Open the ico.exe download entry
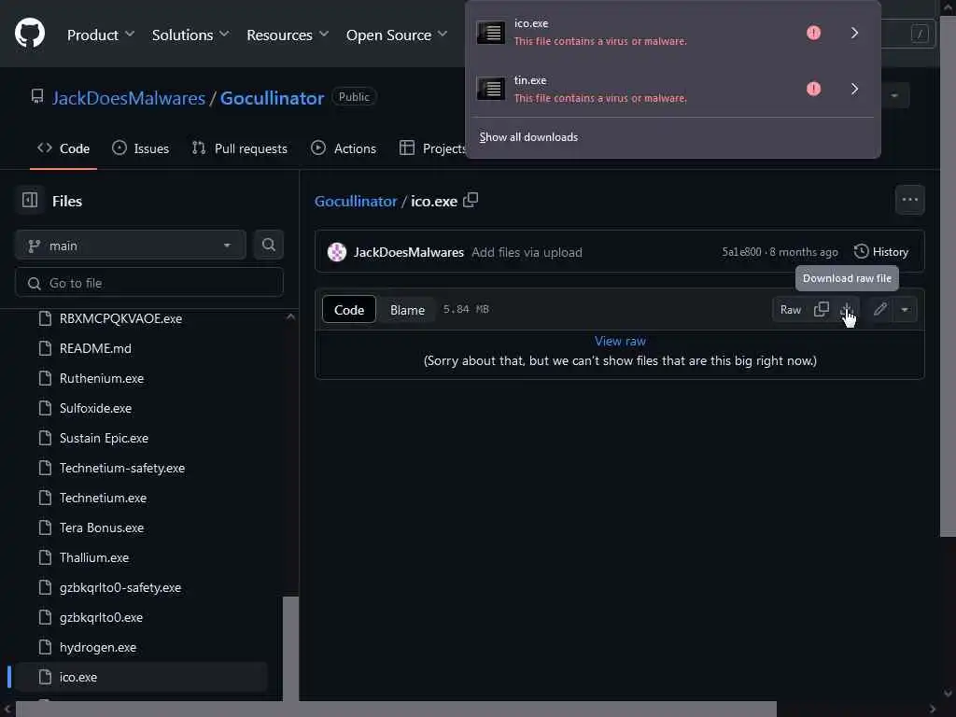Image resolution: width=956 pixels, height=717 pixels. (634, 33)
